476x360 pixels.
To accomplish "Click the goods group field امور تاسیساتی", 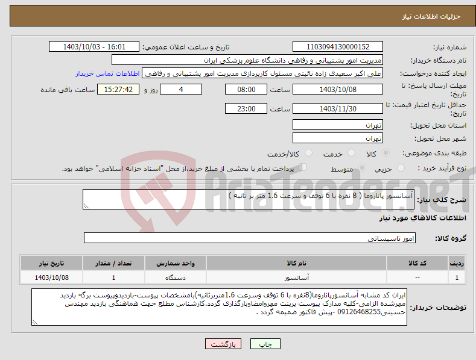I will (250, 238).
